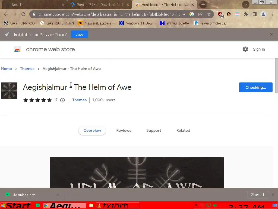Click the Helm of Awe theme icon thumbnail
The image size is (278, 209).
(x=9, y=91)
